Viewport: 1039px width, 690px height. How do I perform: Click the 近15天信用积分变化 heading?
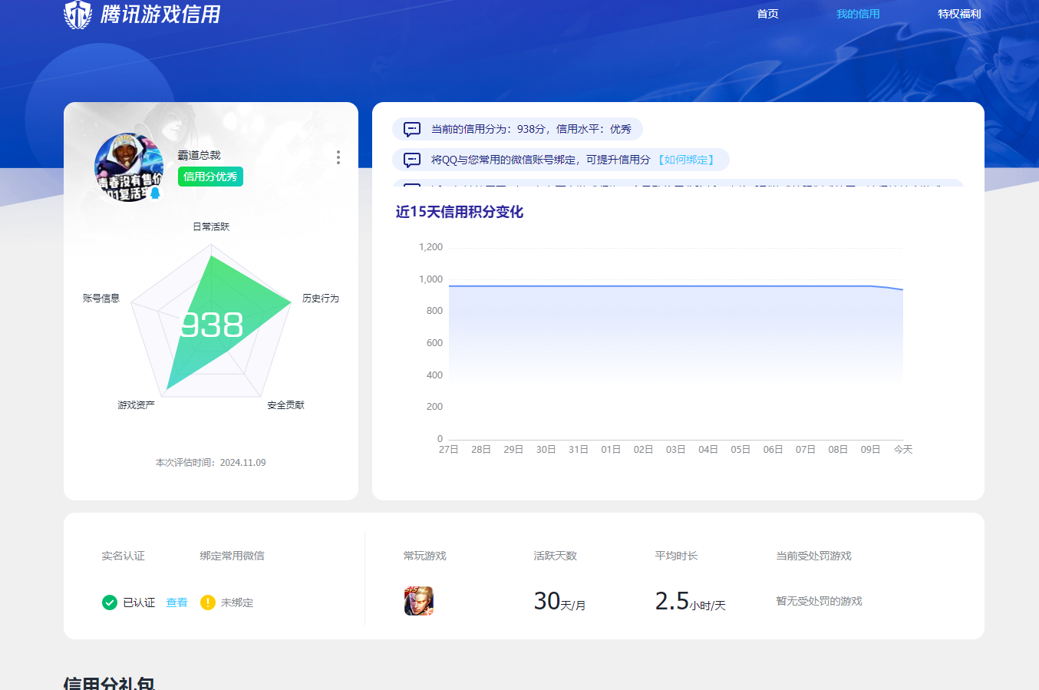(460, 212)
